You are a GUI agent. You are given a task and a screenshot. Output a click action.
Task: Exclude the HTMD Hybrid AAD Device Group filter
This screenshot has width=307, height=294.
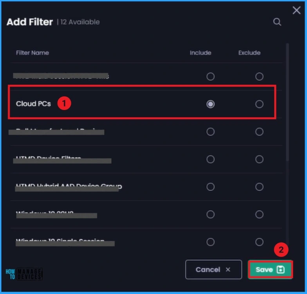[259, 187]
